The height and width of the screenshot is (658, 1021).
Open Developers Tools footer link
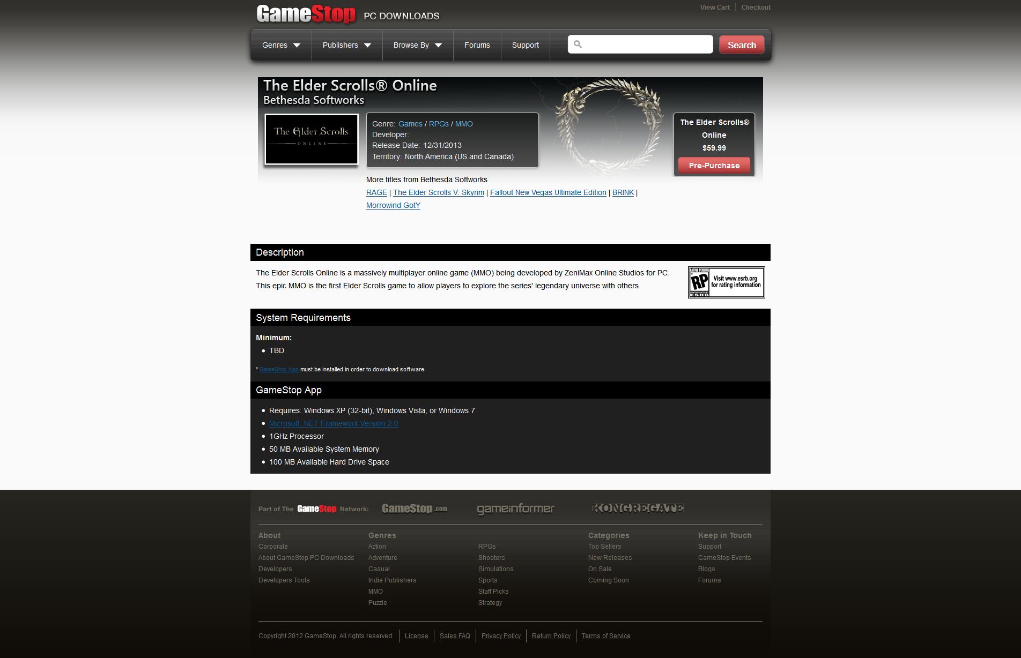tap(284, 580)
